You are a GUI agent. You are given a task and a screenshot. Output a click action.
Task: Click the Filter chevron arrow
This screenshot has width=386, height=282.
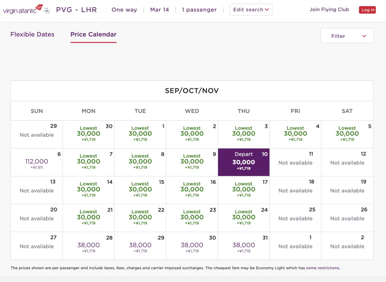(x=364, y=36)
